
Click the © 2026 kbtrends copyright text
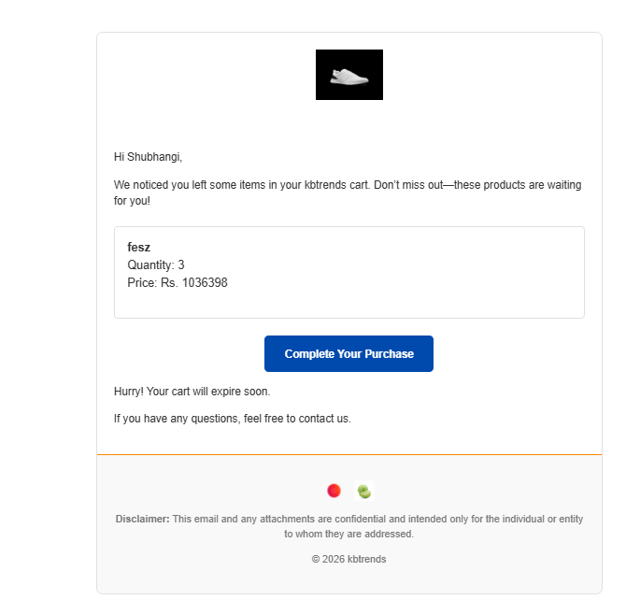click(349, 559)
